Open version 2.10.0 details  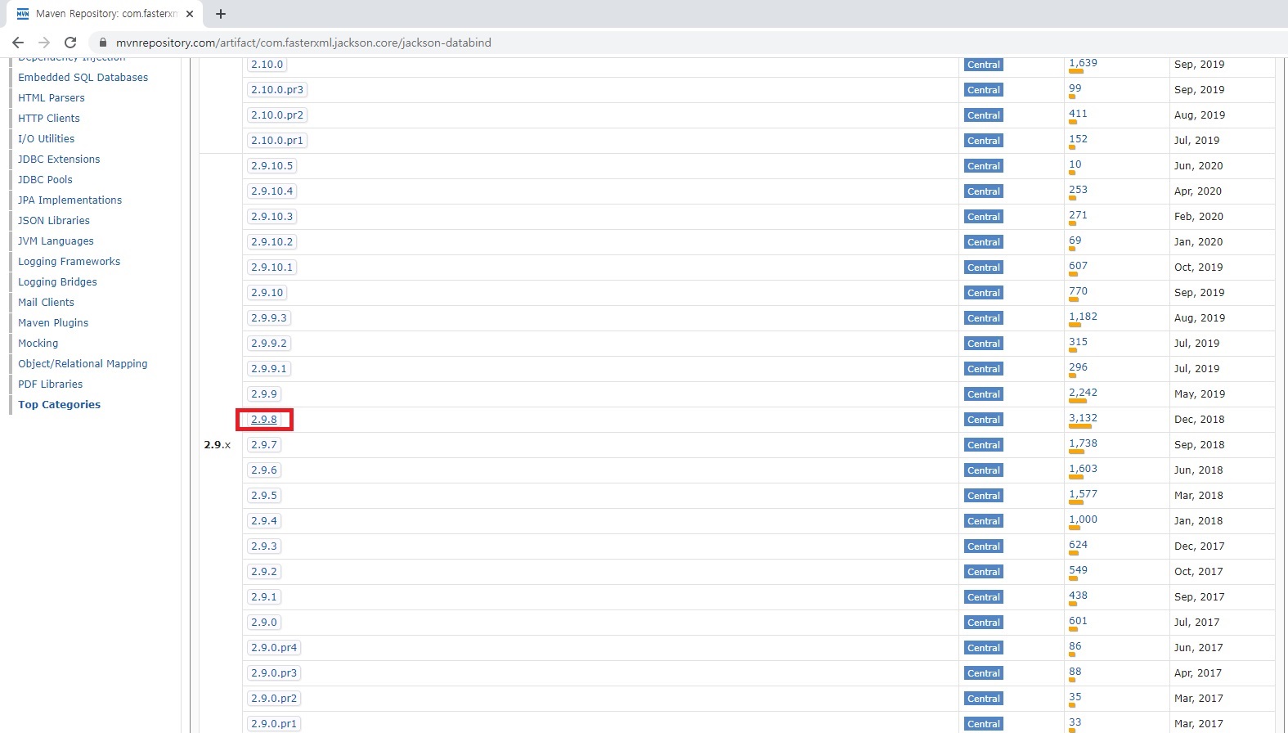point(267,65)
